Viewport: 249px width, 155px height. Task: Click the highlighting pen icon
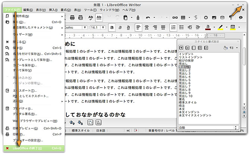coord(220,27)
